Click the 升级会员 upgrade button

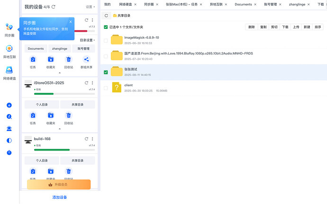[59, 184]
